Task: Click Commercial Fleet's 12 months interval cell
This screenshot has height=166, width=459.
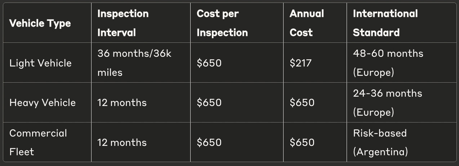Action: 122,142
